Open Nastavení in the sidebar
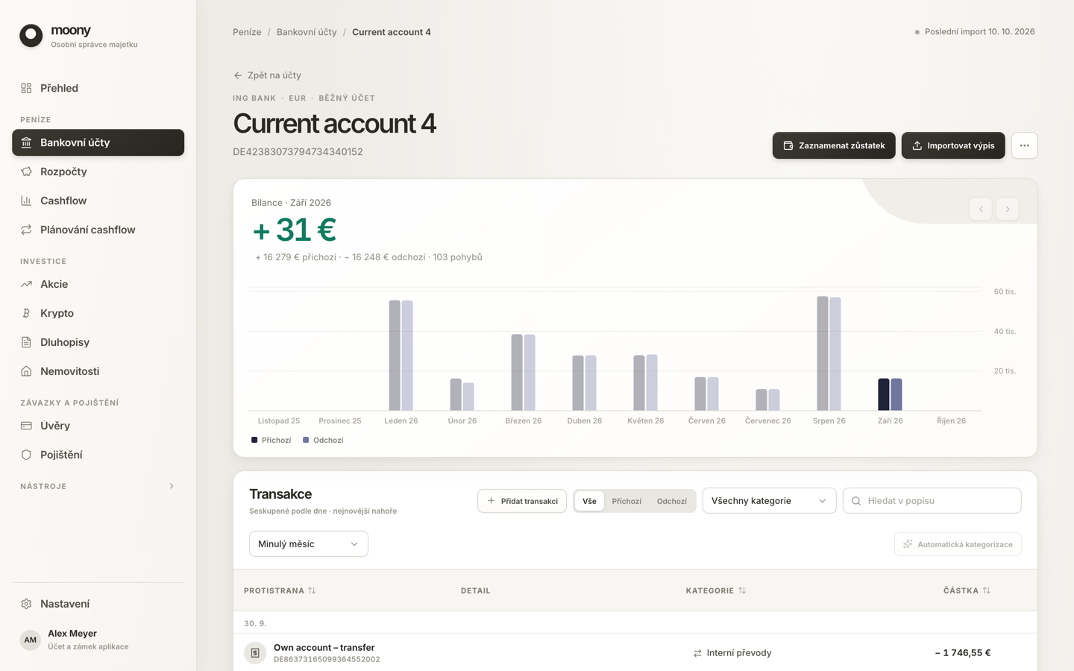1074x671 pixels. click(98, 604)
